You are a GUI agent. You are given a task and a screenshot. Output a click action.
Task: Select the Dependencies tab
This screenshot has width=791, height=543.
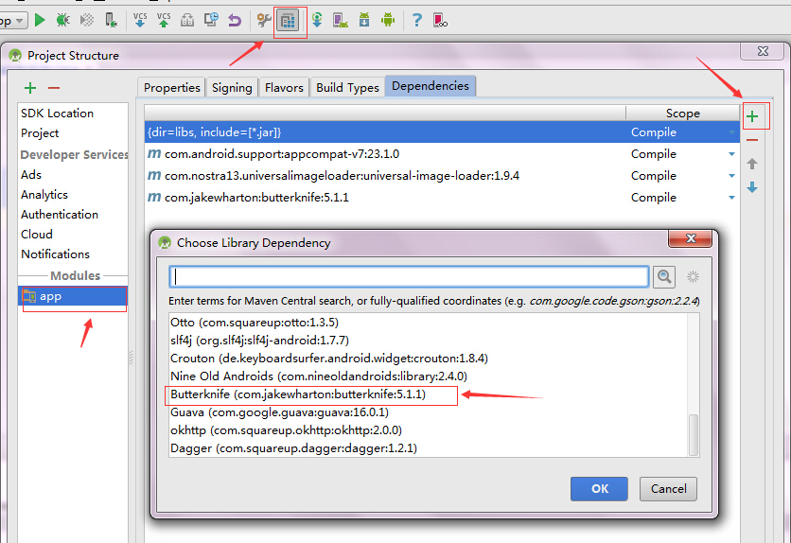click(431, 86)
